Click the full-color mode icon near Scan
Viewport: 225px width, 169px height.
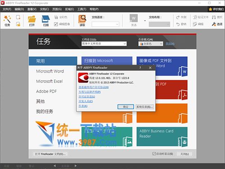tap(56, 17)
